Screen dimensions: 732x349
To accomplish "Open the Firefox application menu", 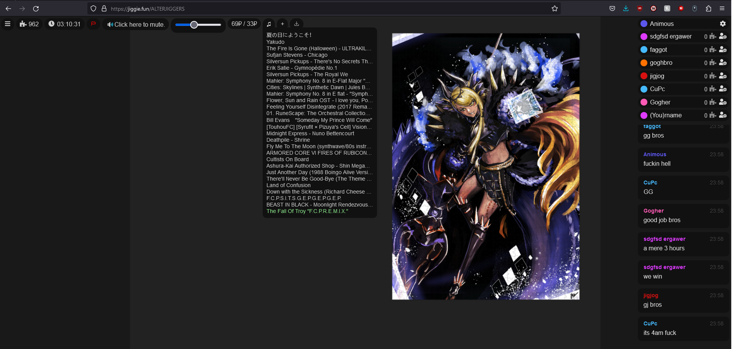I will coord(722,8).
